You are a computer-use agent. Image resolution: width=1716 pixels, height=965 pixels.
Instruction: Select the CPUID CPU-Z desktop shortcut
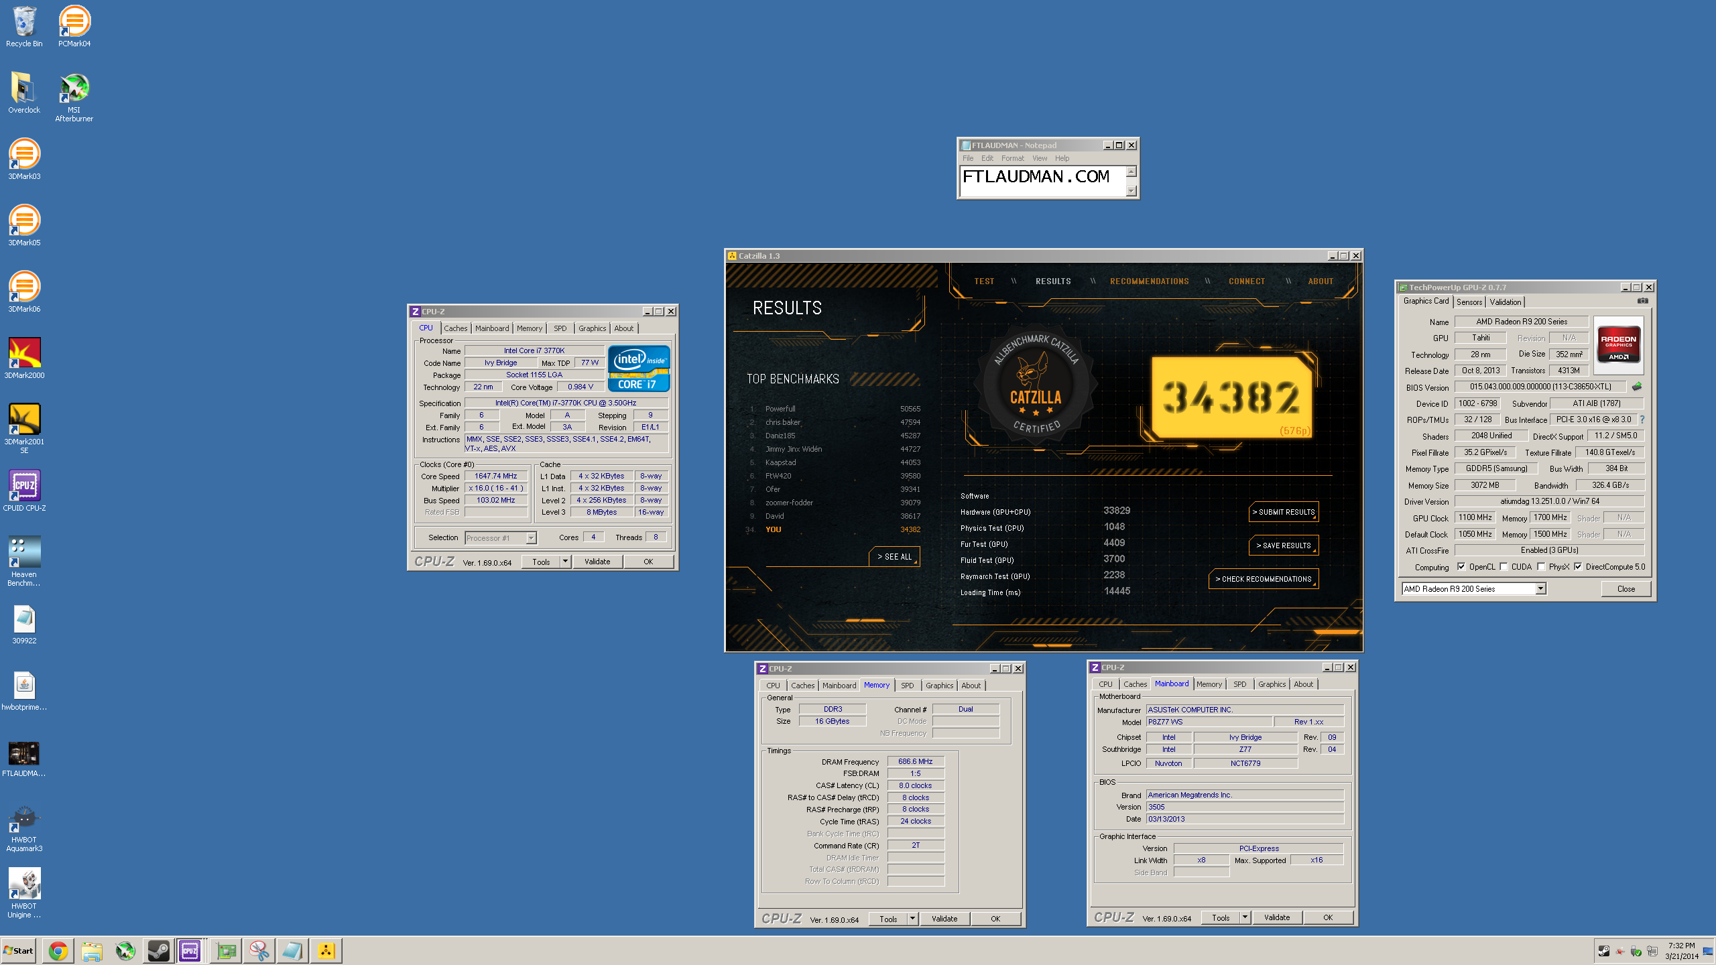coord(24,491)
